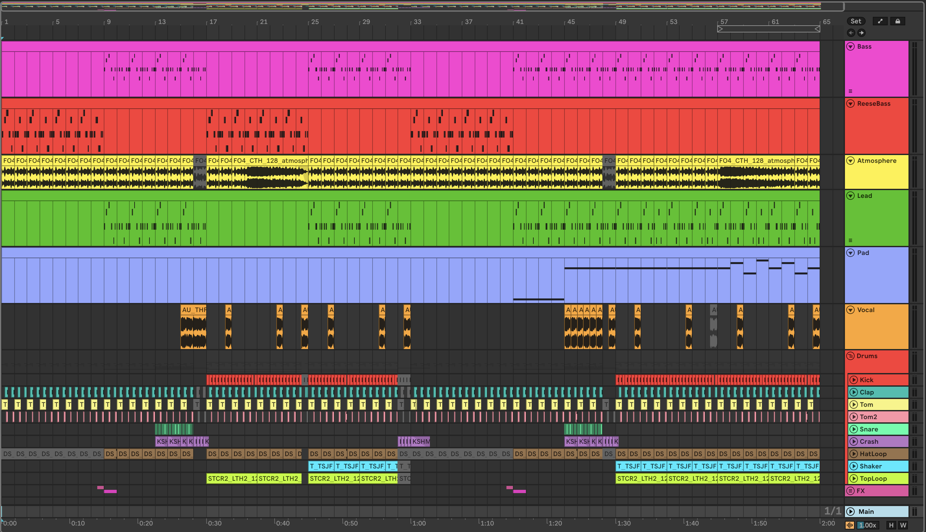This screenshot has width=926, height=532.
Task: Click the AU_THF vocal clip
Action: (194, 310)
